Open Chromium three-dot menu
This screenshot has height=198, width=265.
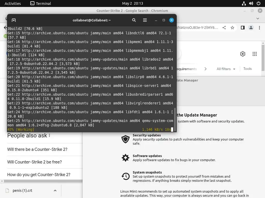click(x=259, y=28)
